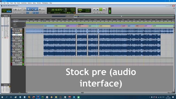The height and width of the screenshot is (99, 176).
Task: Enable Grid edit mode
Action: coord(9,11)
